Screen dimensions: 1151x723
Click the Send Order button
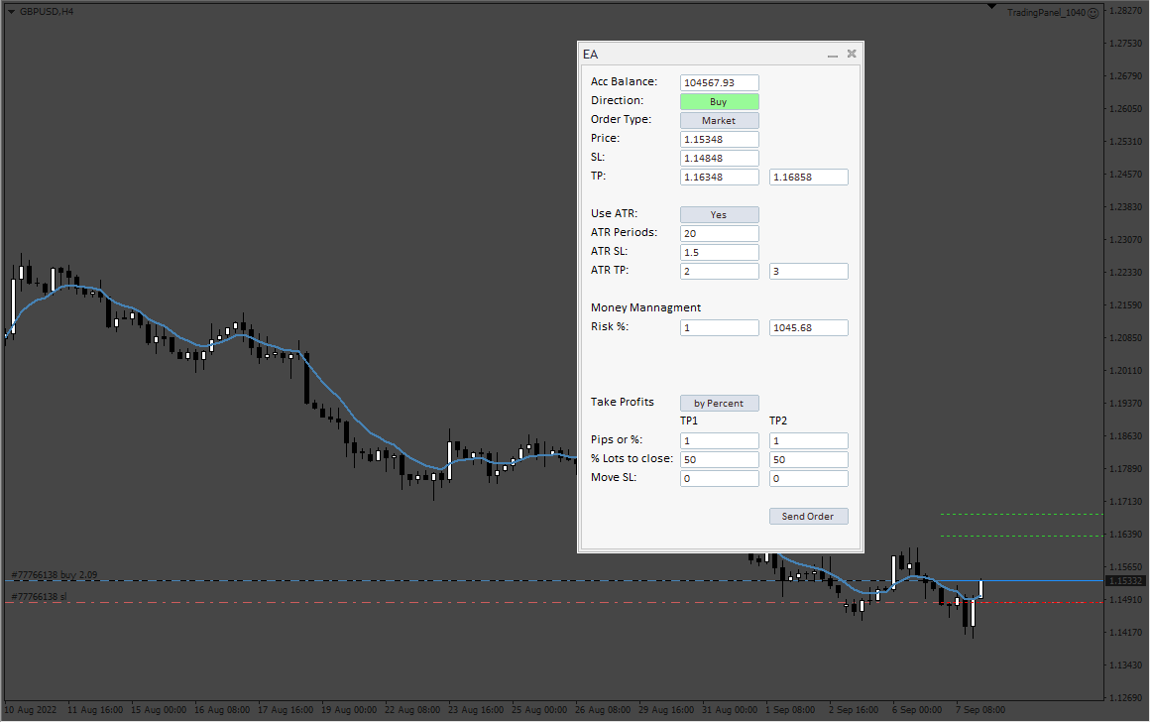tap(808, 517)
